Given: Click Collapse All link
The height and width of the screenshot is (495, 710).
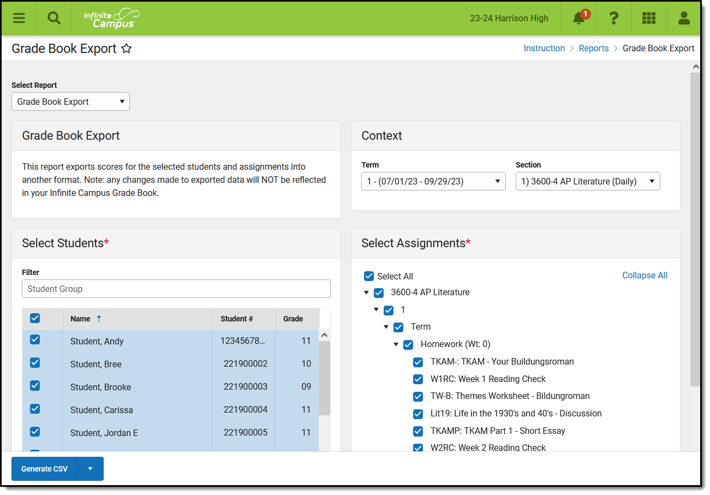Looking at the screenshot, I should [x=645, y=276].
